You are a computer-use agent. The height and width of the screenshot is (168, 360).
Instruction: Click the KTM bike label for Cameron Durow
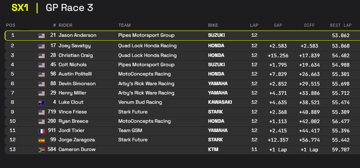pyautogui.click(x=213, y=149)
